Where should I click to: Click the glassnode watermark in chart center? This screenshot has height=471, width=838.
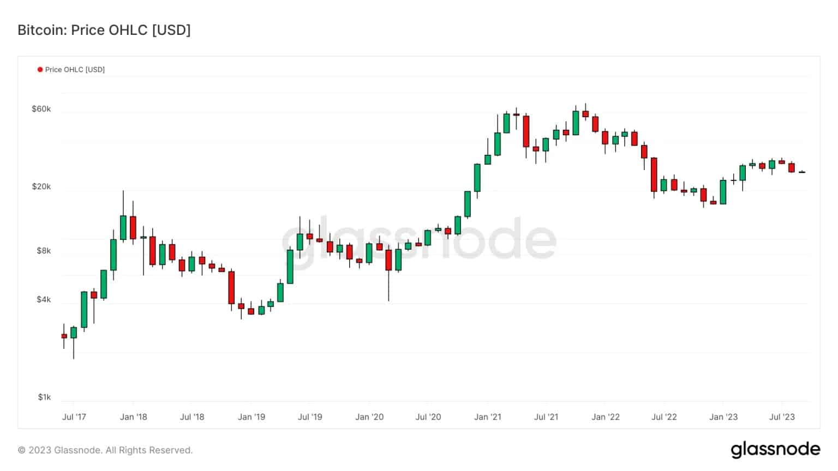coord(418,240)
